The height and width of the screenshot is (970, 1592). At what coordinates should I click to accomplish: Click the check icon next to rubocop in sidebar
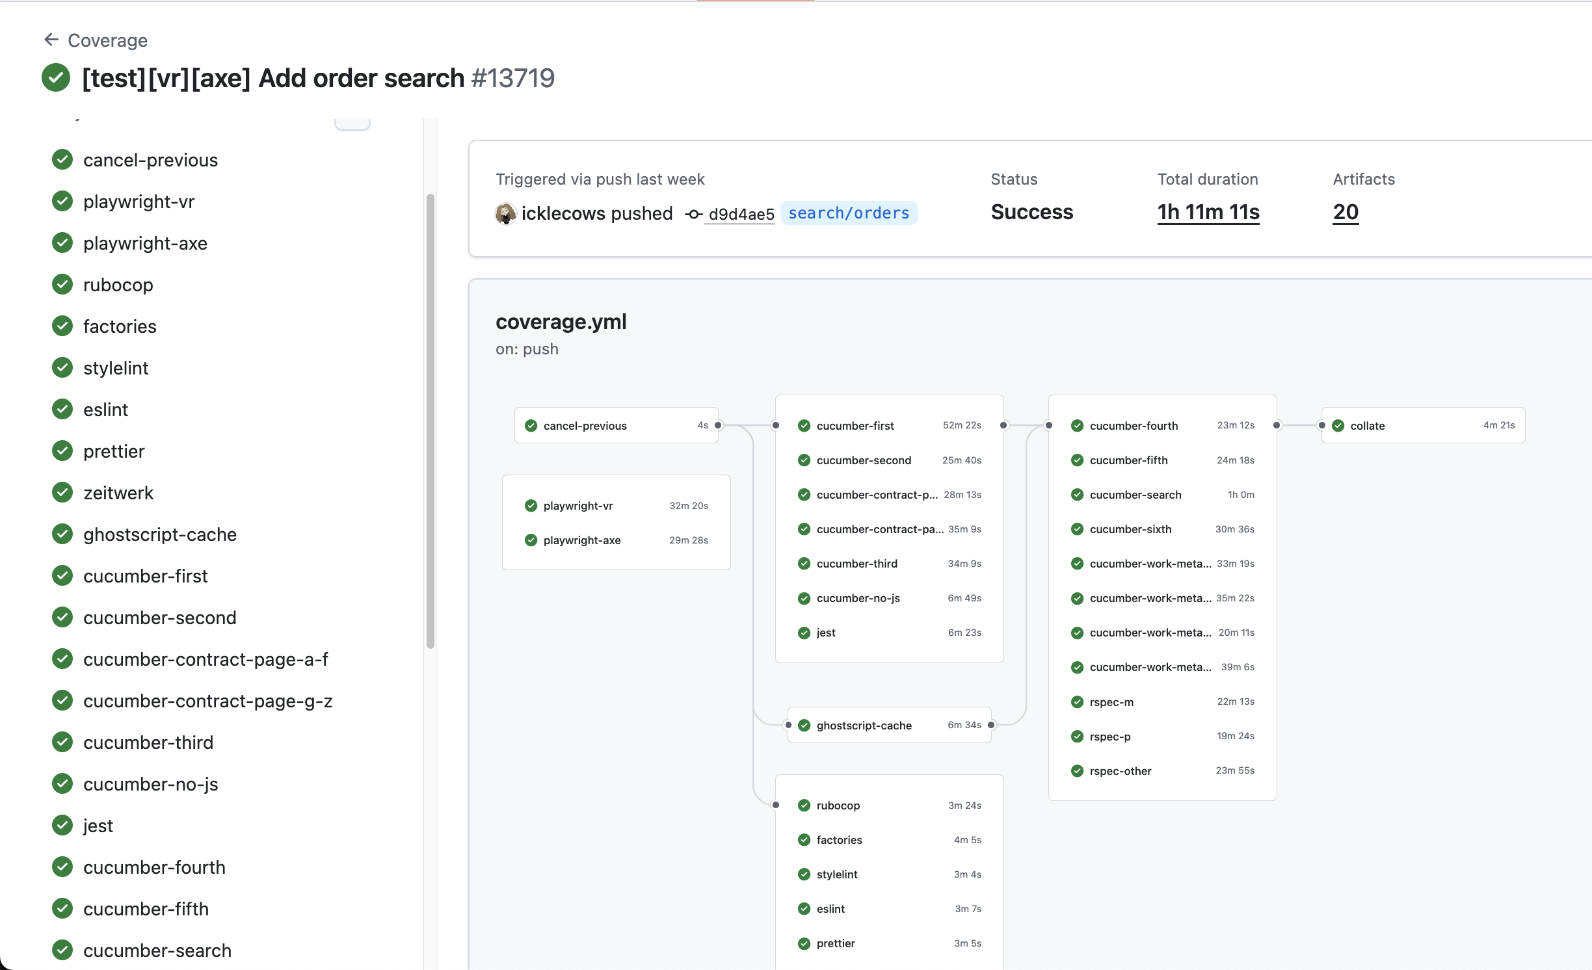(62, 284)
